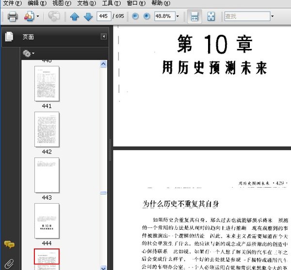The width and height of the screenshot is (291, 270).
Task: Click the page label 444 under thumbnail
Action: (x=47, y=243)
